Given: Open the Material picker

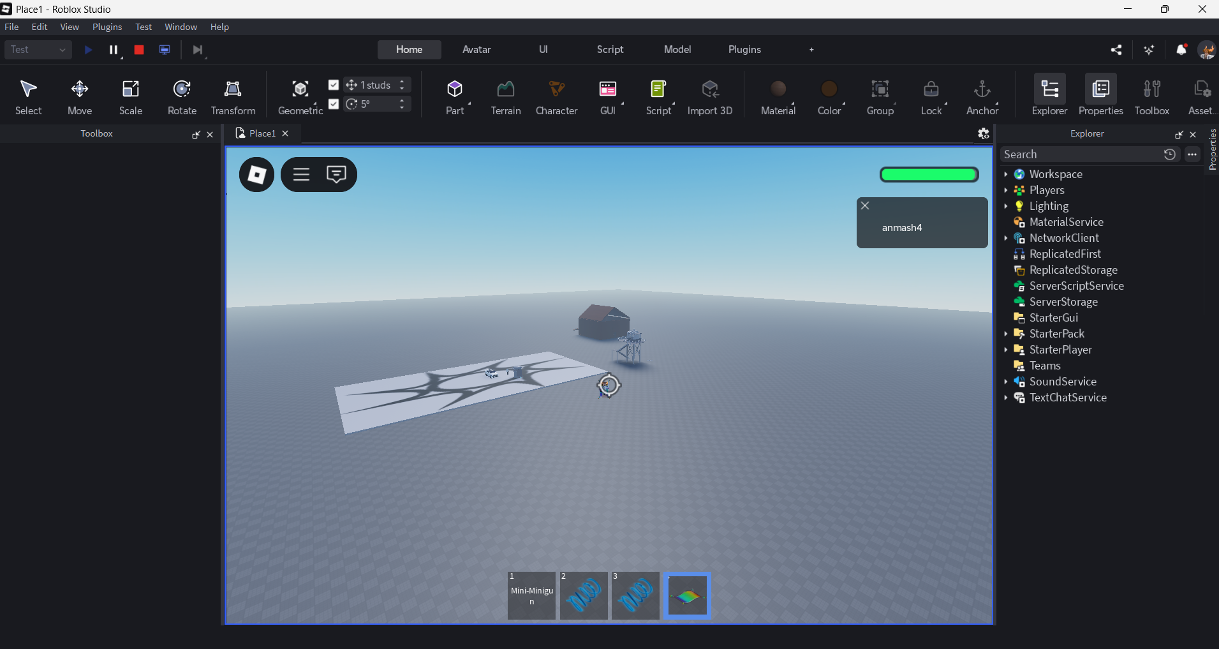Looking at the screenshot, I should pyautogui.click(x=778, y=96).
